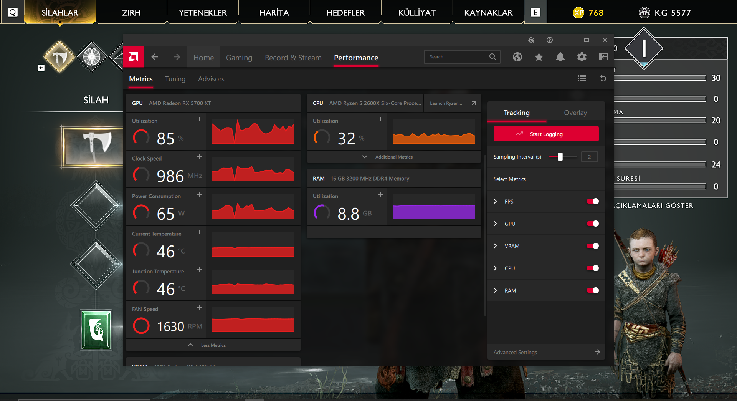The width and height of the screenshot is (737, 401).
Task: Click the bug report icon
Action: [531, 40]
